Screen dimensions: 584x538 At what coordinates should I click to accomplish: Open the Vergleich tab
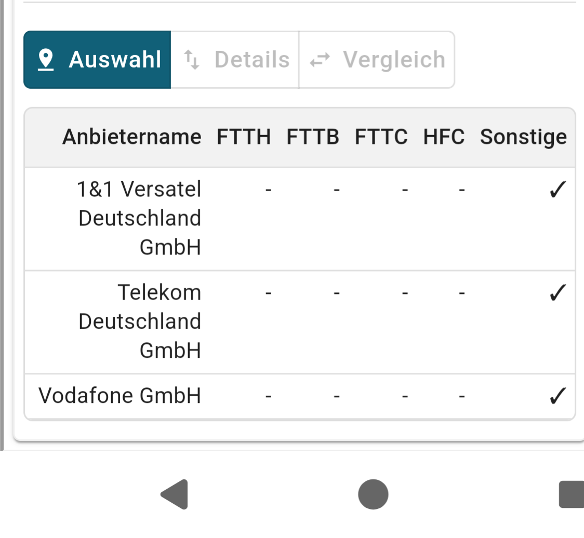tap(377, 60)
